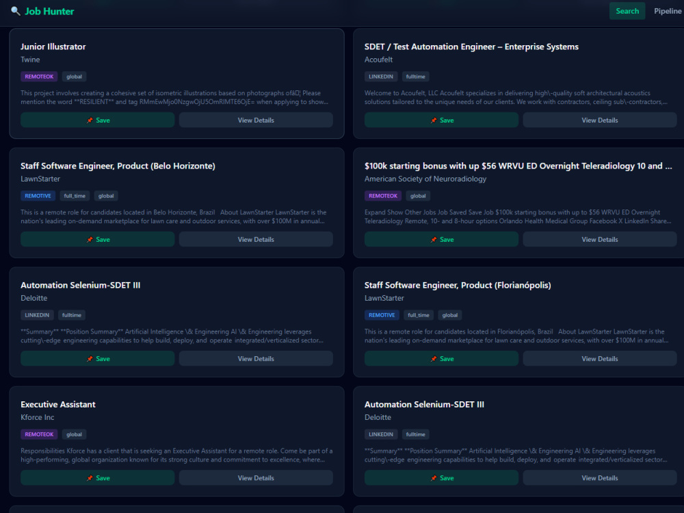Click the Job Hunter magnifier logo icon
This screenshot has height=513, width=684.
click(15, 11)
